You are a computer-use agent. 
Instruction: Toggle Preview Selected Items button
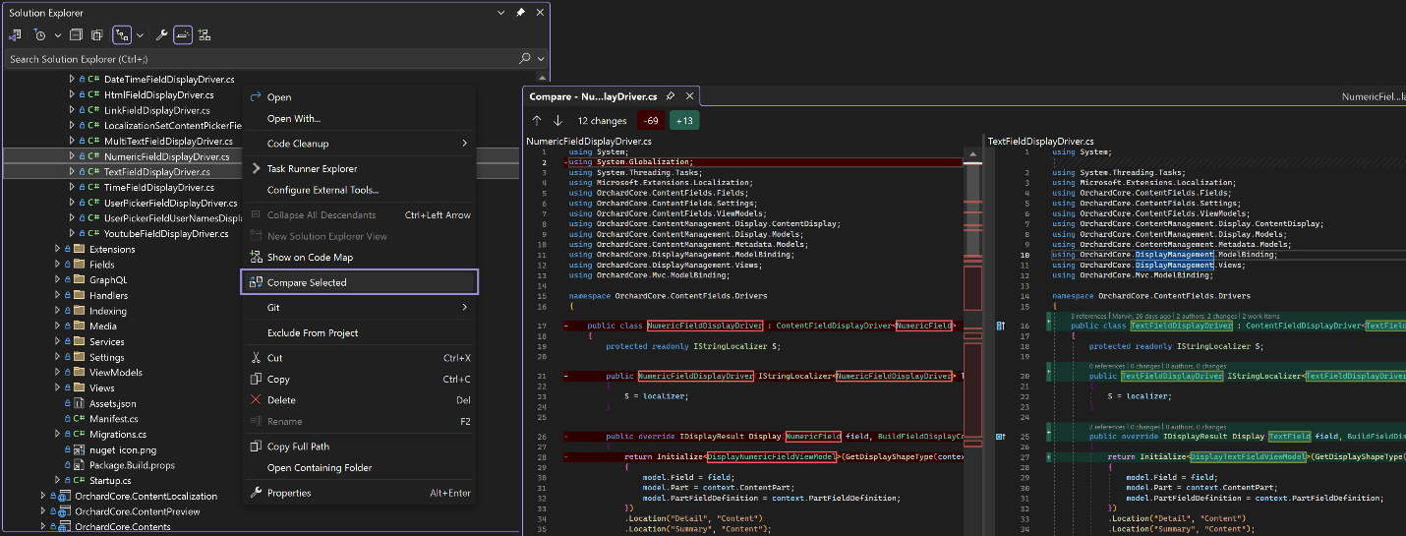coord(183,35)
